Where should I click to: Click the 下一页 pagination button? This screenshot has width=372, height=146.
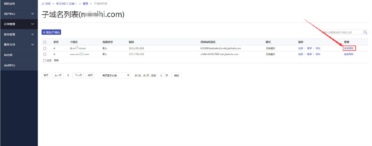tap(78, 76)
